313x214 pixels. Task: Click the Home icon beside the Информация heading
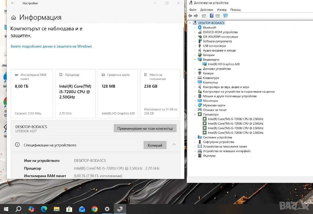(x=13, y=18)
